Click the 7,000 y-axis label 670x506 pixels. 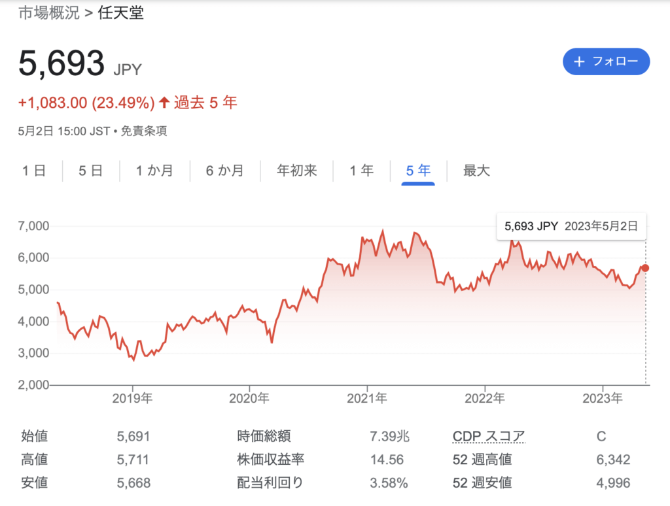[33, 226]
